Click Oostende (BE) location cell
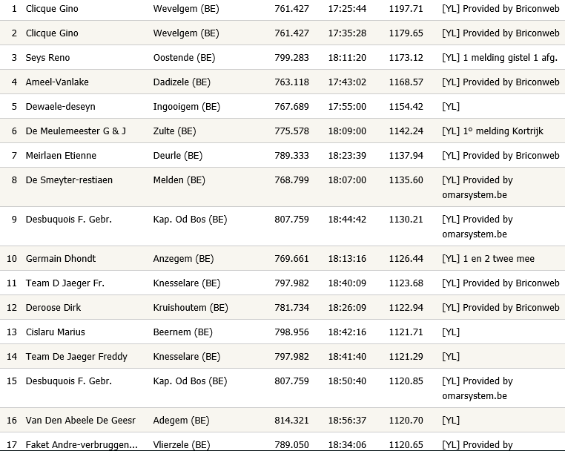This screenshot has height=451, width=565. pyautogui.click(x=184, y=58)
